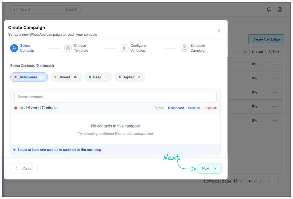Viewport: 293px width, 199px height.
Task: Click the Clear All link
Action: [x=211, y=108]
